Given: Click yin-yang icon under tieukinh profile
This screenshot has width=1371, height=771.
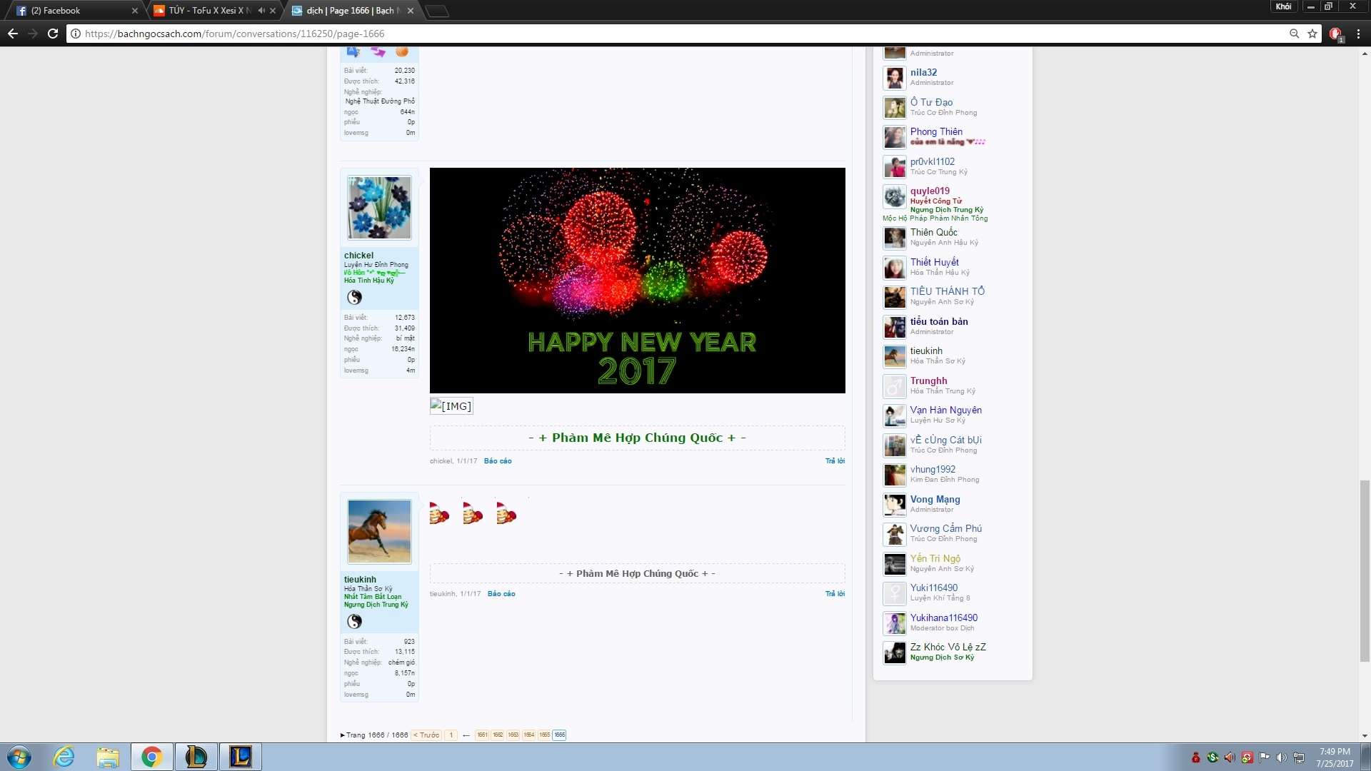Looking at the screenshot, I should [x=354, y=622].
